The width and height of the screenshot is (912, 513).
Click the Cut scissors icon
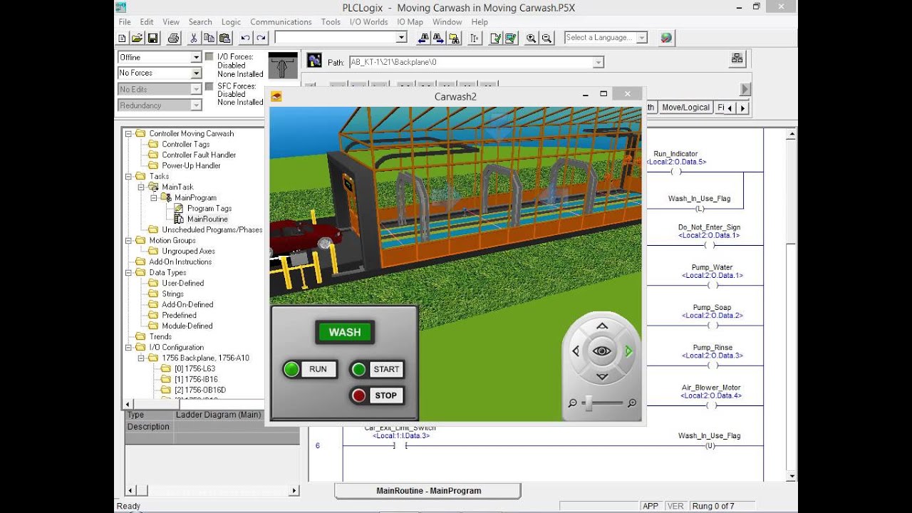[x=193, y=38]
